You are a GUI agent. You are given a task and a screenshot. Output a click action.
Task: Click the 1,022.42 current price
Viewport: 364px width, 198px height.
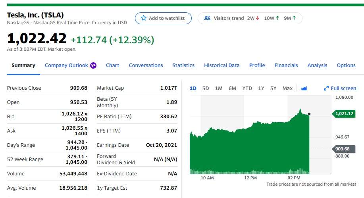pos(37,38)
